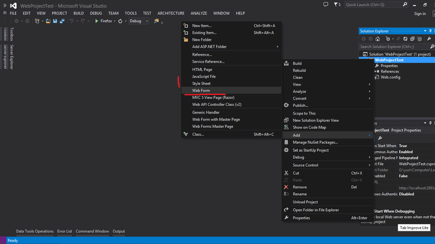Select Class... from Add submenu
Image resolution: width=435 pixels, height=244 pixels.
pos(231,134)
